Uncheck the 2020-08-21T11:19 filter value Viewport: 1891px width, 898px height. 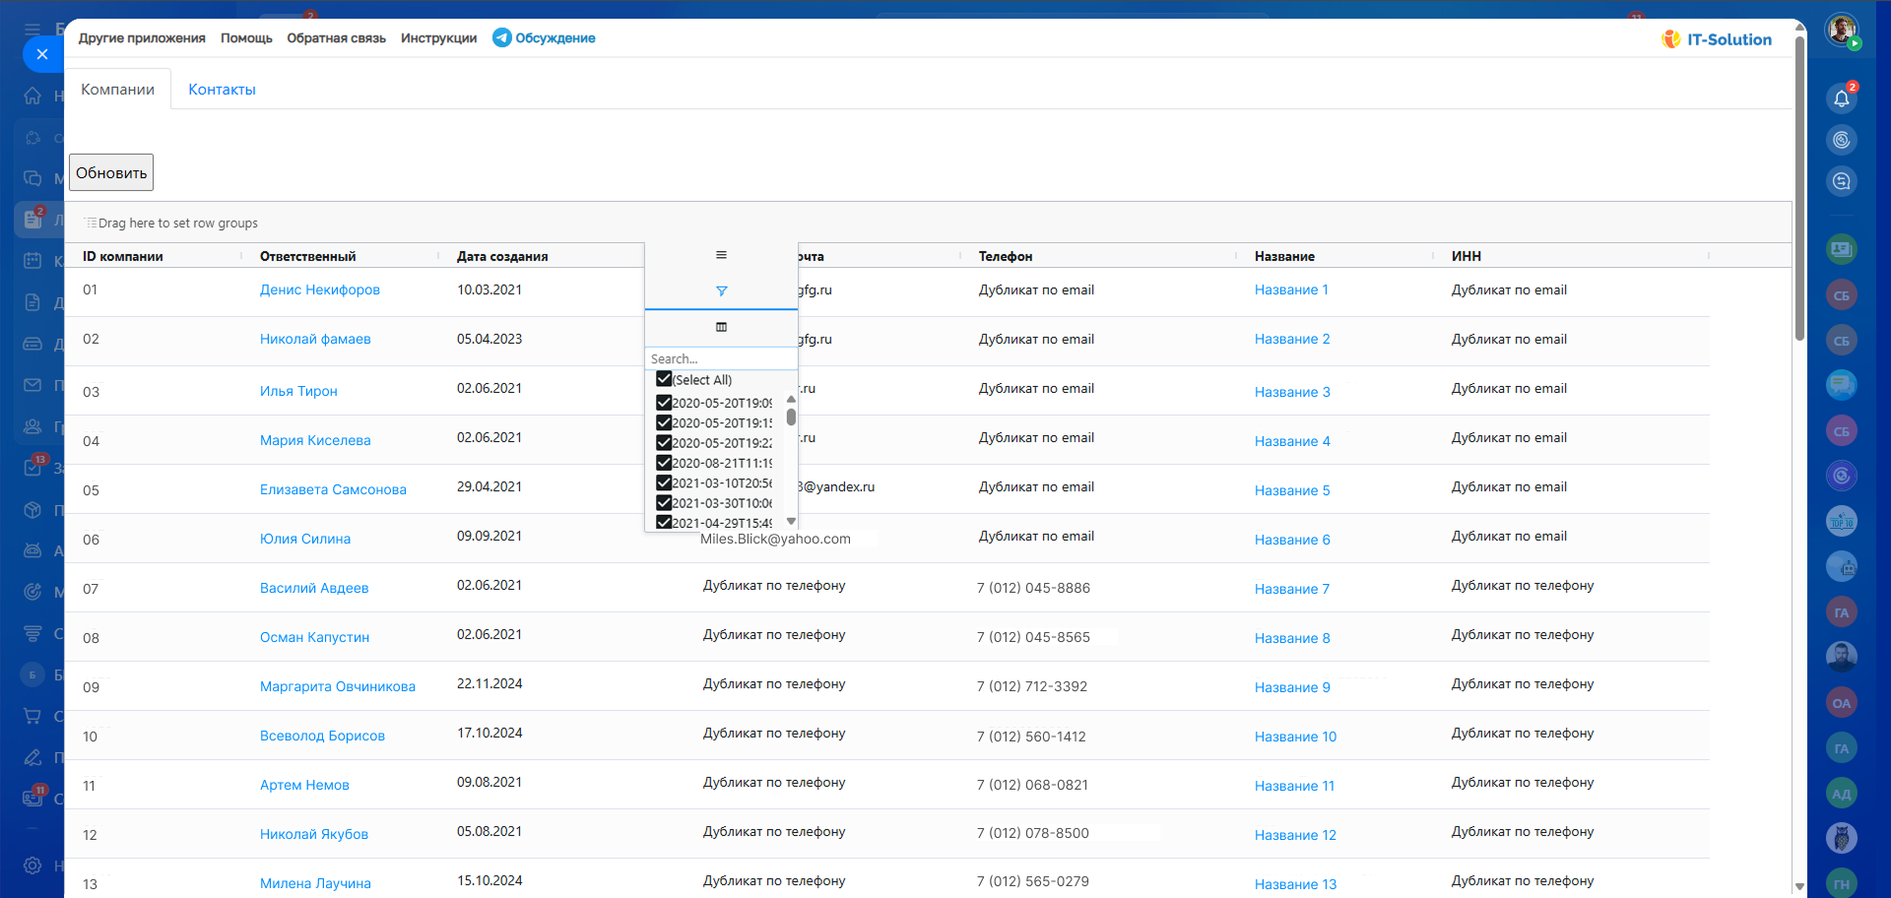pyautogui.click(x=664, y=463)
